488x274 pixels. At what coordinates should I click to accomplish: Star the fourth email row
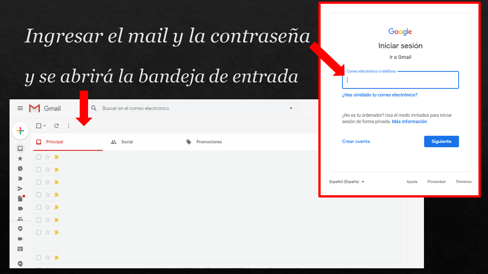tap(48, 195)
